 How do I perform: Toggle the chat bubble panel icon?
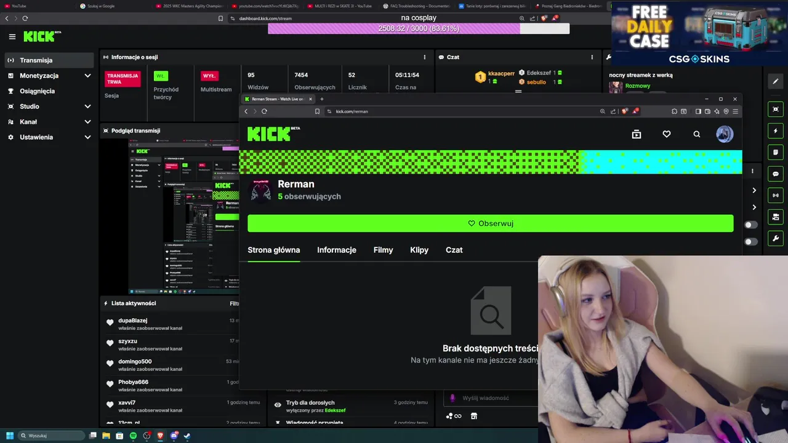point(776,174)
